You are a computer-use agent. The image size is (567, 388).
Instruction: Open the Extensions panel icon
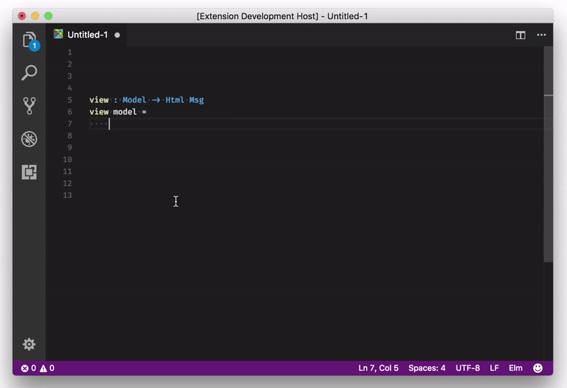(29, 172)
